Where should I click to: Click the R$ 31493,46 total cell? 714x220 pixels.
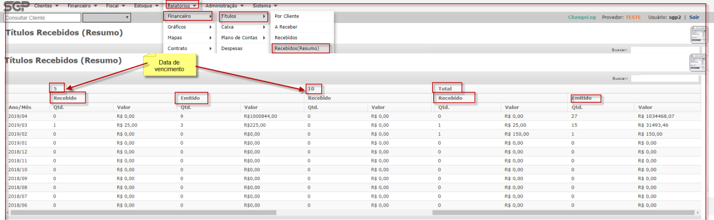[653, 125]
